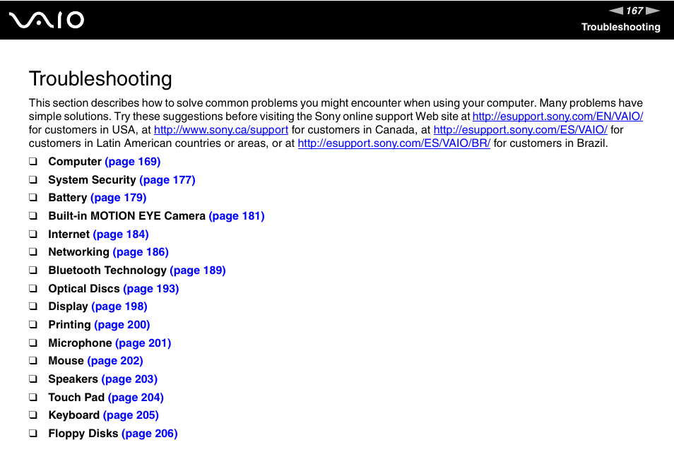674x476 pixels.
Task: Jump to Optical Discs (page 193)
Action: [151, 289]
